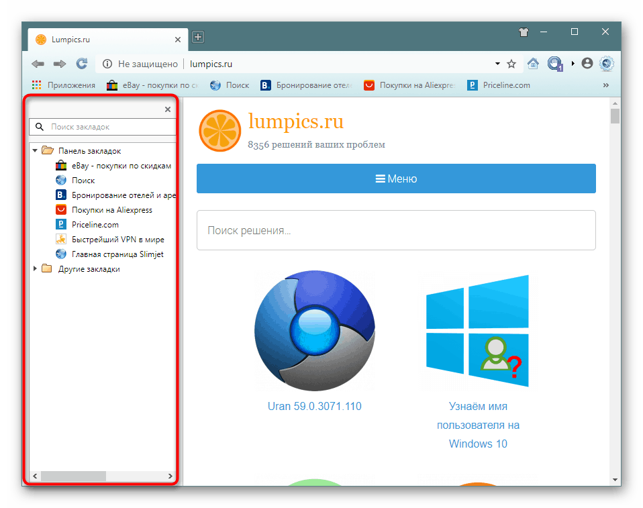Reload the page with the refresh icon

tap(82, 63)
